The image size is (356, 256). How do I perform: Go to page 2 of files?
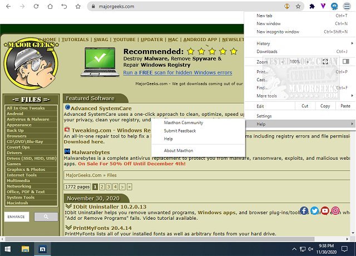point(102,187)
